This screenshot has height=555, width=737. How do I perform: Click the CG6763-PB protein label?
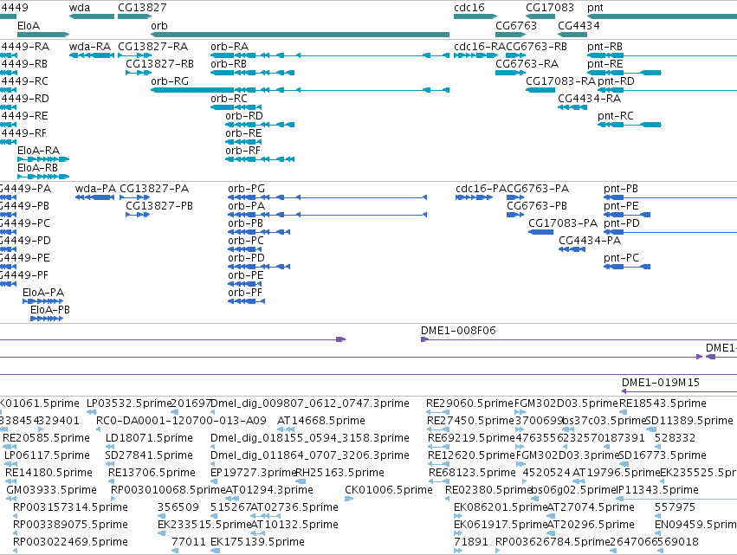537,206
